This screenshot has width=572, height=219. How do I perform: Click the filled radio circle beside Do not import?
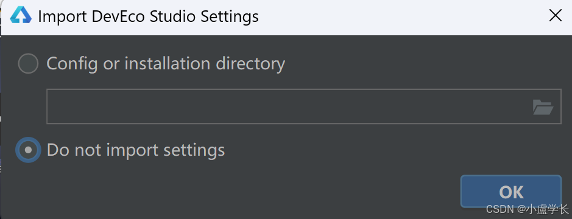(x=28, y=150)
